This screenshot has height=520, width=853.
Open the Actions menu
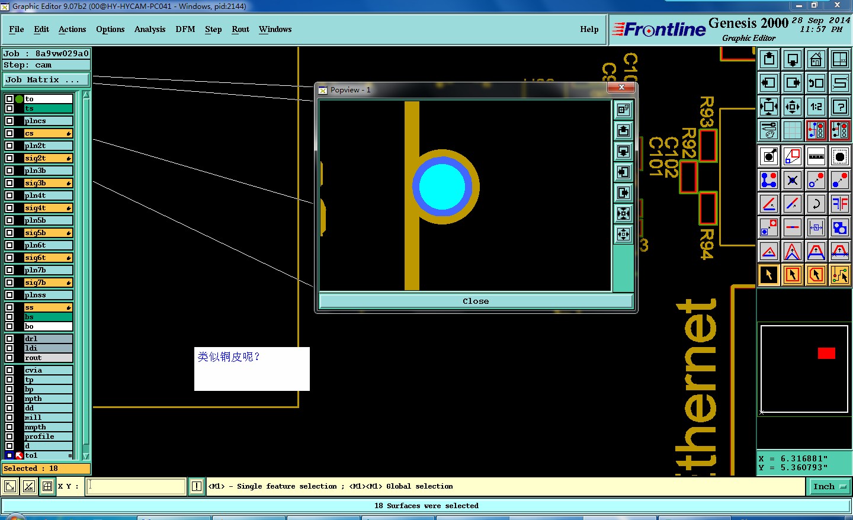tap(72, 29)
